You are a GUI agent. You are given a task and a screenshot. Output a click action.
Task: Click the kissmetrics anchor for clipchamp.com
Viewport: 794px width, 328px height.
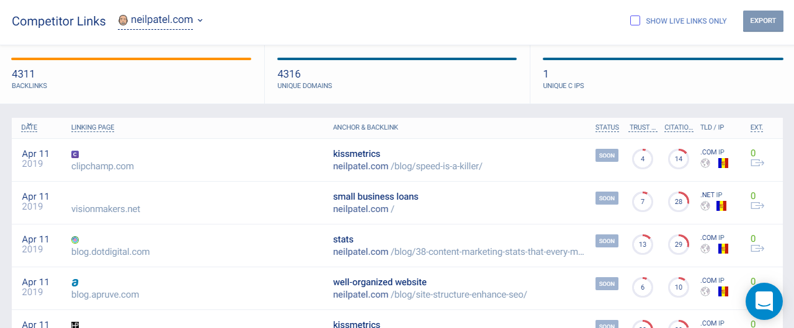[x=357, y=154]
